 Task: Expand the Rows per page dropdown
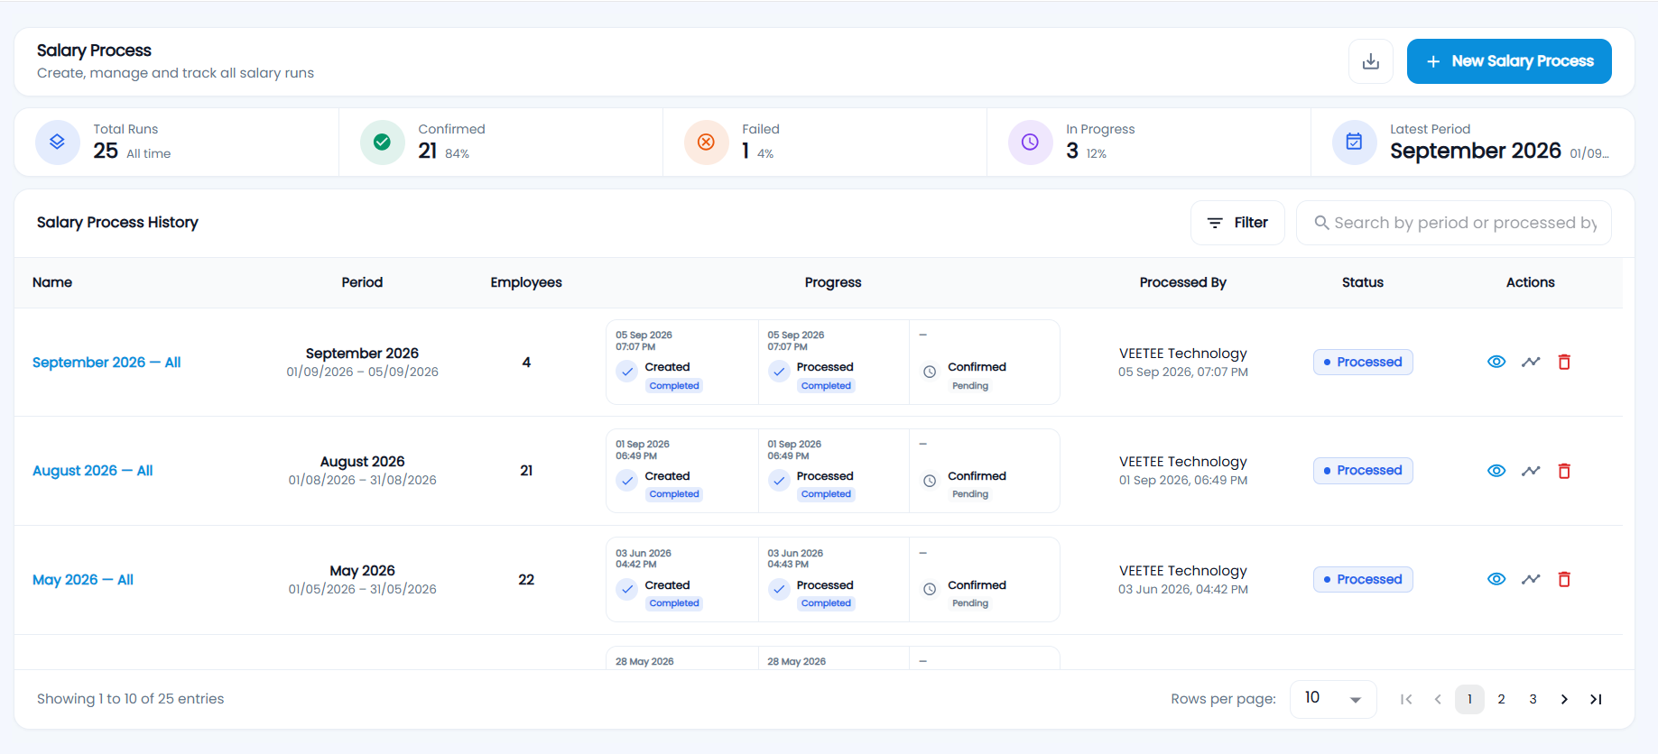1333,699
